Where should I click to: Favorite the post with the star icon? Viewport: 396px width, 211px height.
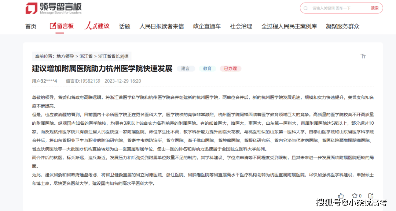355,196
